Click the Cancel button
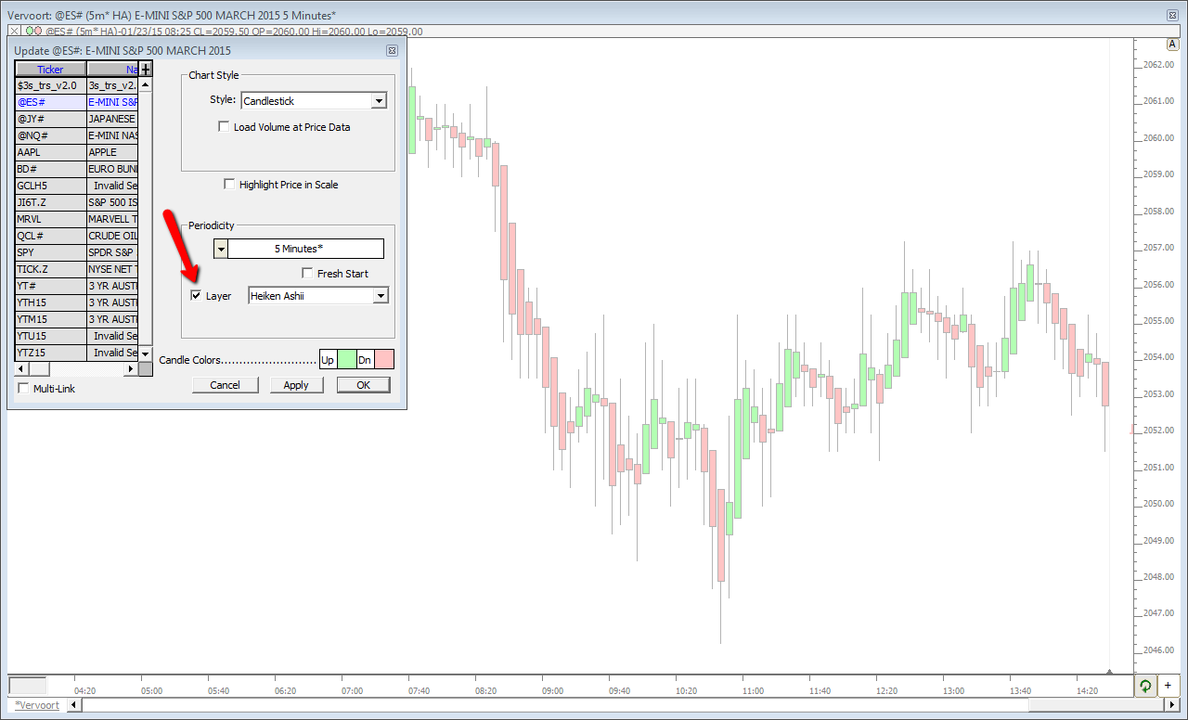The width and height of the screenshot is (1188, 720). (x=226, y=385)
